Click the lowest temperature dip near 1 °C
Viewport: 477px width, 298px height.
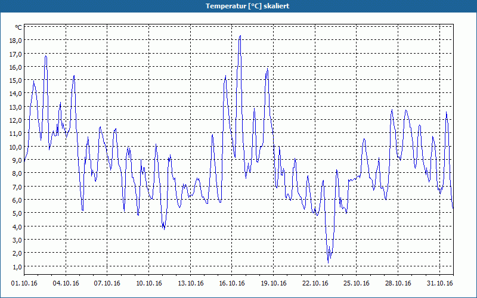click(328, 262)
